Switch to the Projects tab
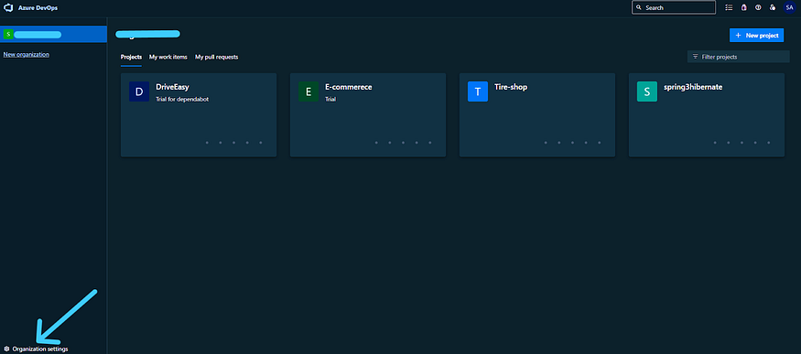 (131, 57)
